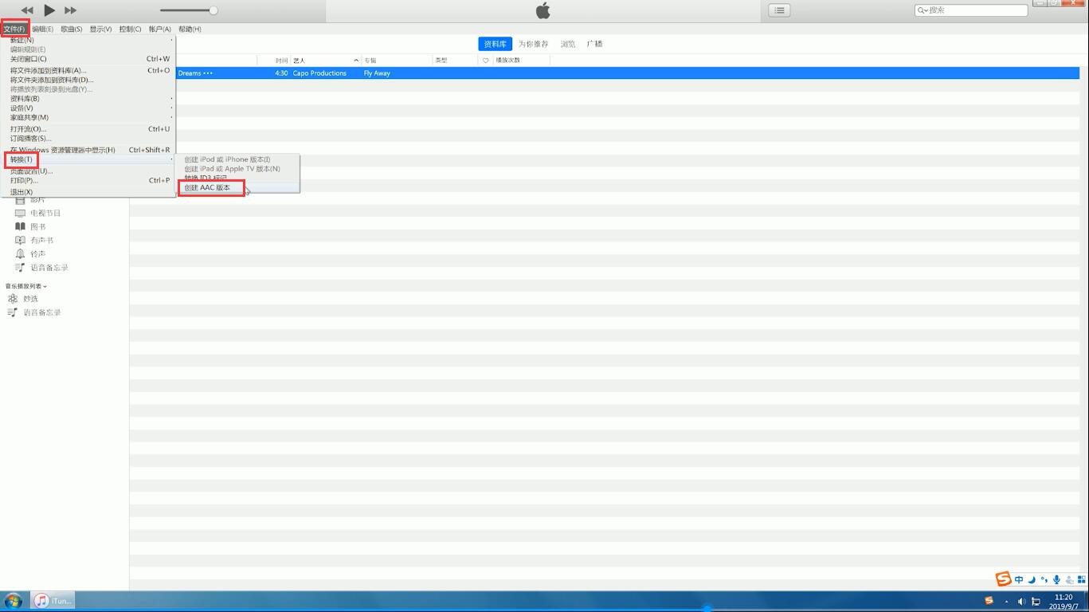Image resolution: width=1089 pixels, height=612 pixels.
Task: Choose 订阅播客(S)... menu entry
Action: (x=89, y=139)
